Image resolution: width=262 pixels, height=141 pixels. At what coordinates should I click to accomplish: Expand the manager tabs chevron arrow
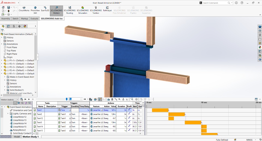(35, 26)
